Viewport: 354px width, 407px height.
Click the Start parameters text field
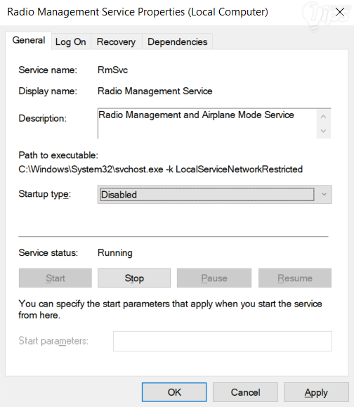[x=223, y=341]
